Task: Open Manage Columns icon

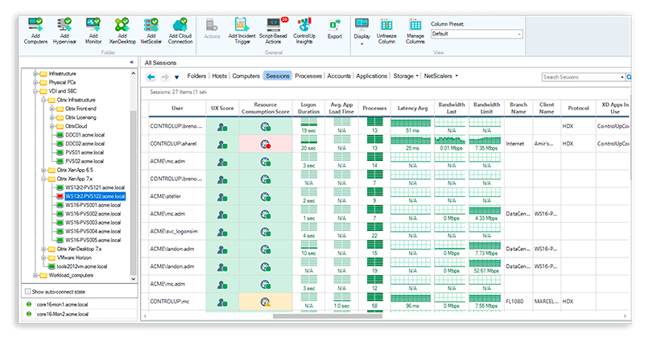Action: [x=415, y=25]
